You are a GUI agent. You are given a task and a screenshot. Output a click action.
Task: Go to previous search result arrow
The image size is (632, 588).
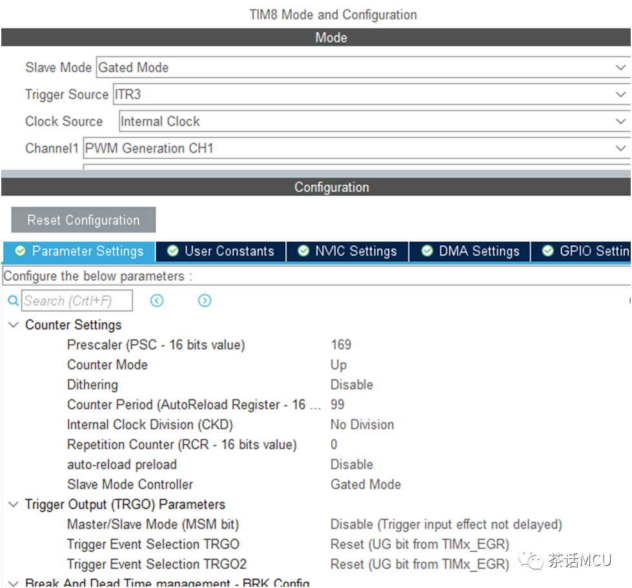(157, 301)
